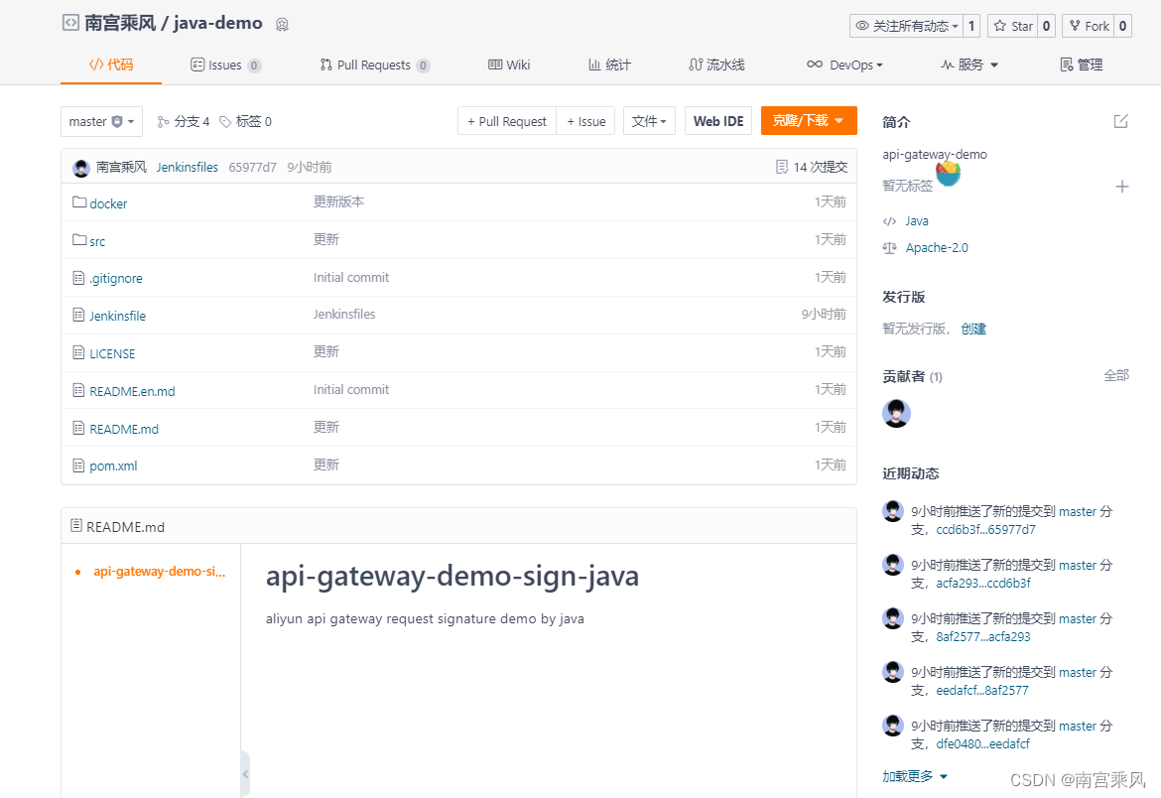Open the 8af2577...acfa293 commit range link
The image size is (1161, 798).
(x=983, y=636)
